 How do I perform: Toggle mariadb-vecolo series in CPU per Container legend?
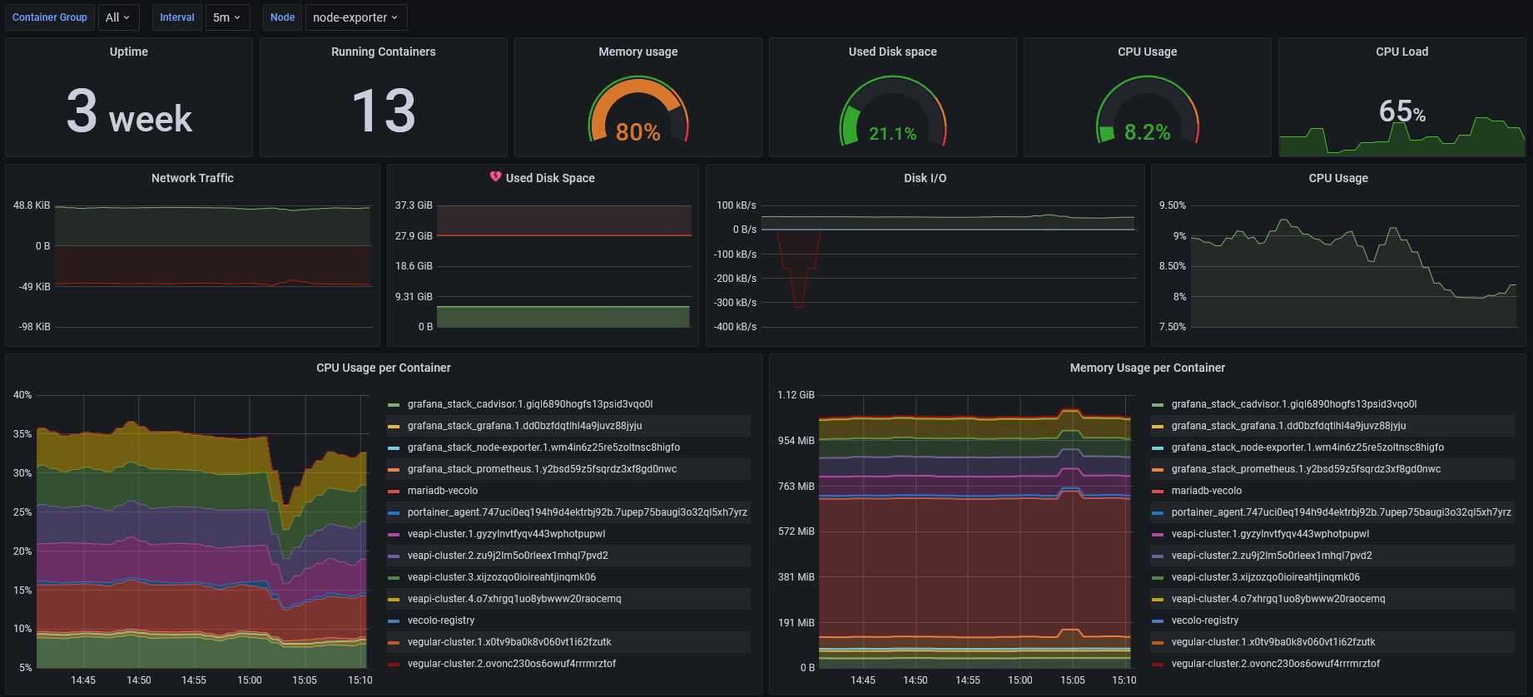click(443, 491)
